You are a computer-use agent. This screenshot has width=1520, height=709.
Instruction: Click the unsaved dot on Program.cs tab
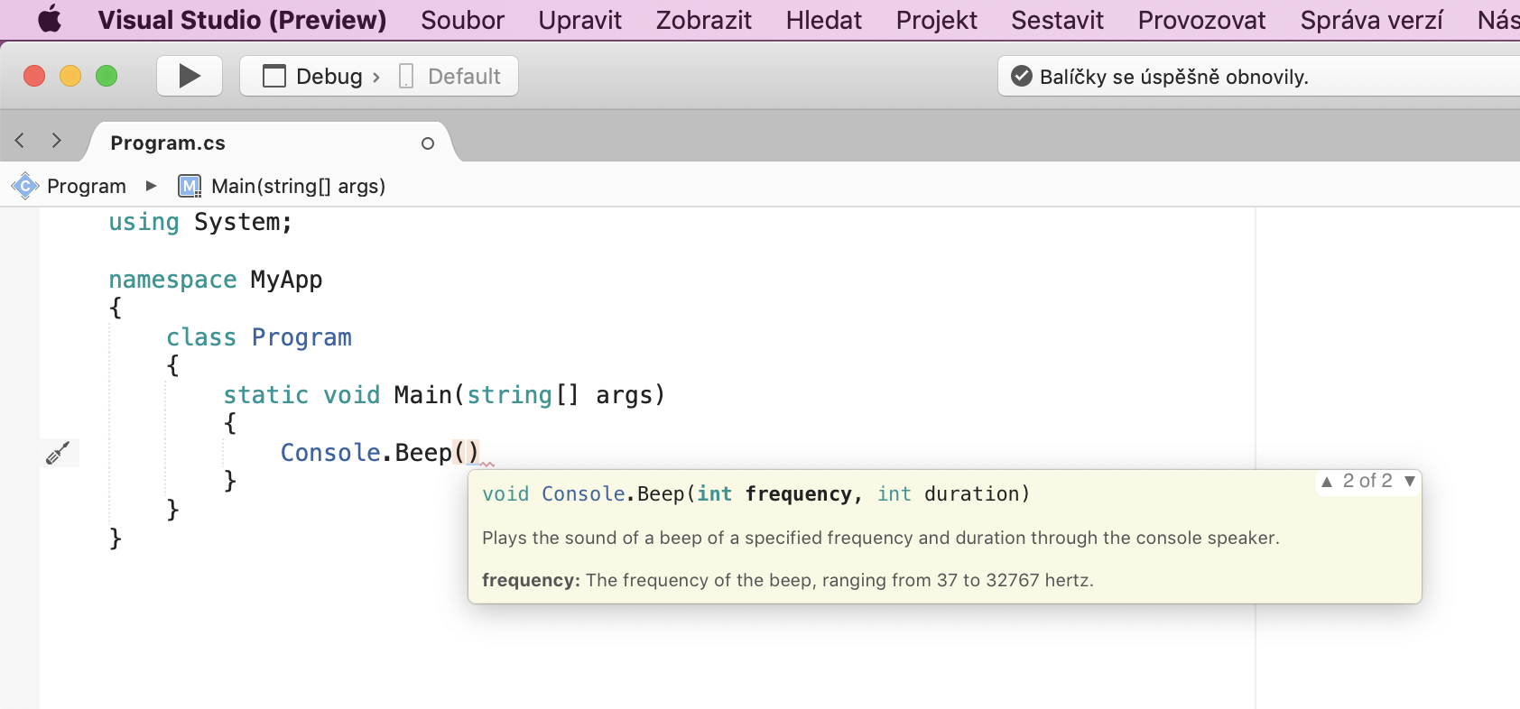coord(428,143)
